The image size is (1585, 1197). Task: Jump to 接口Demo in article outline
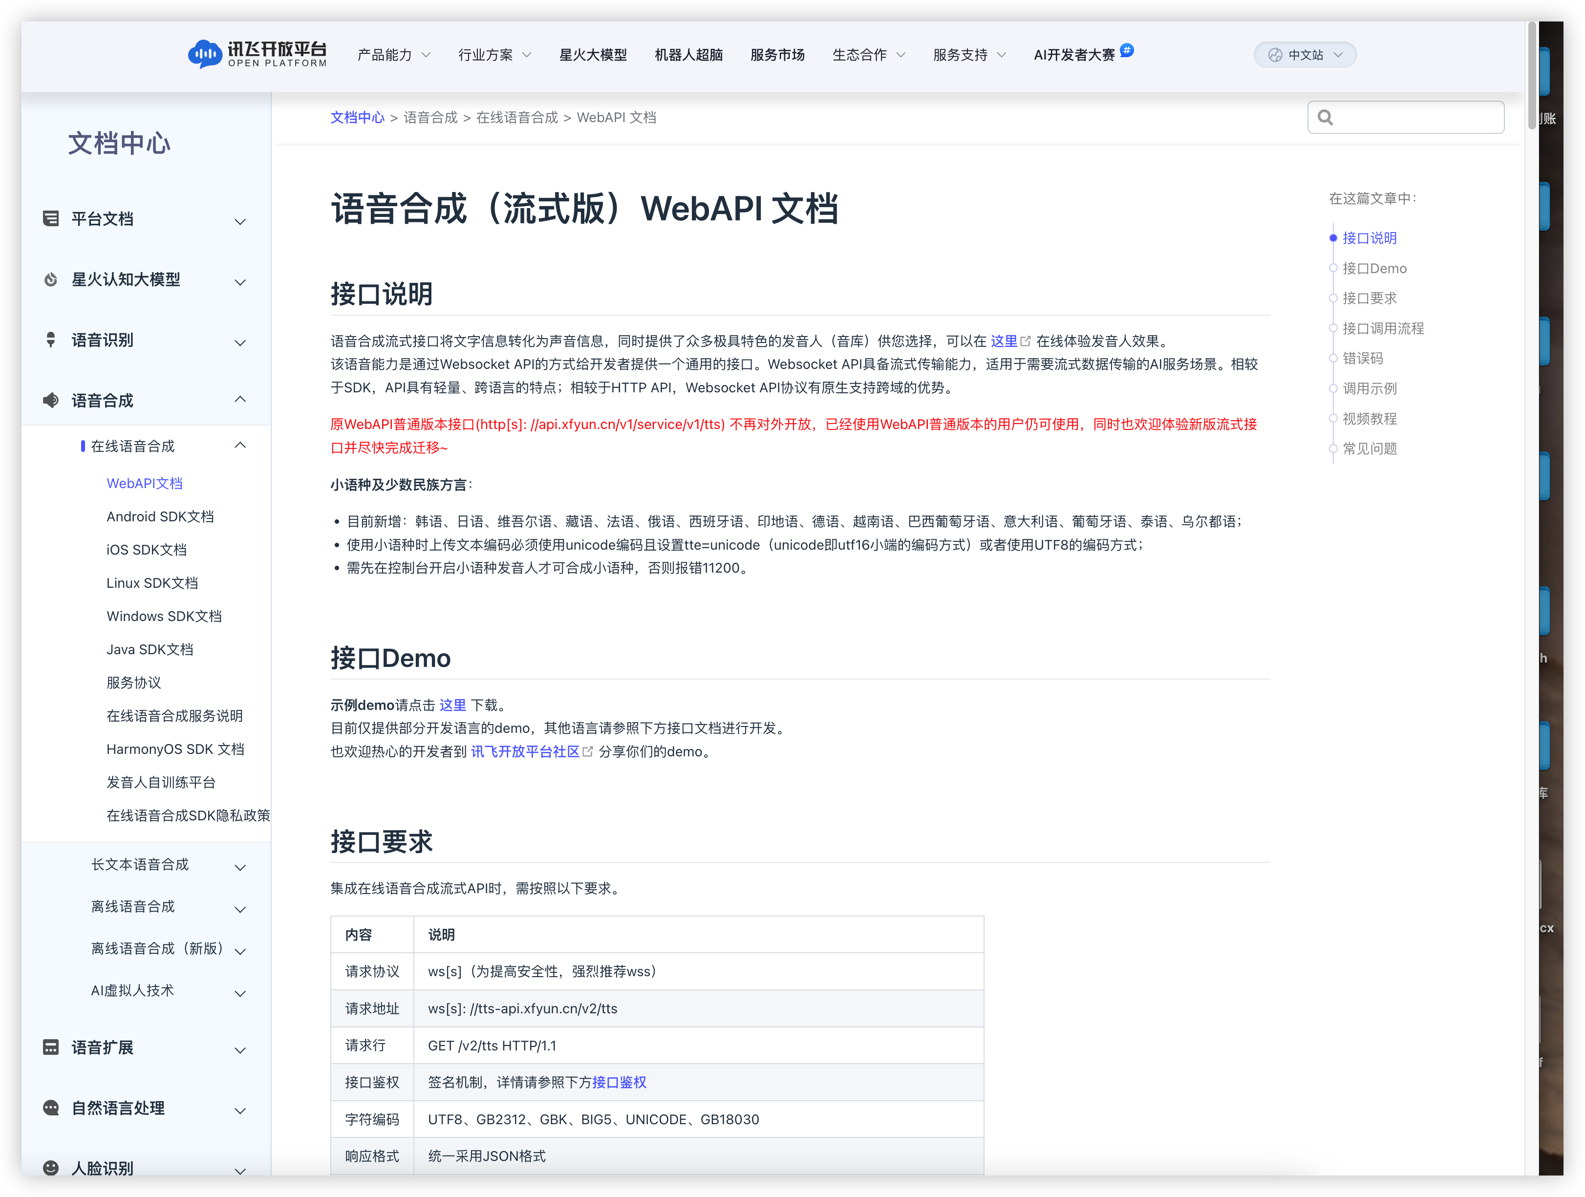coord(1373,269)
